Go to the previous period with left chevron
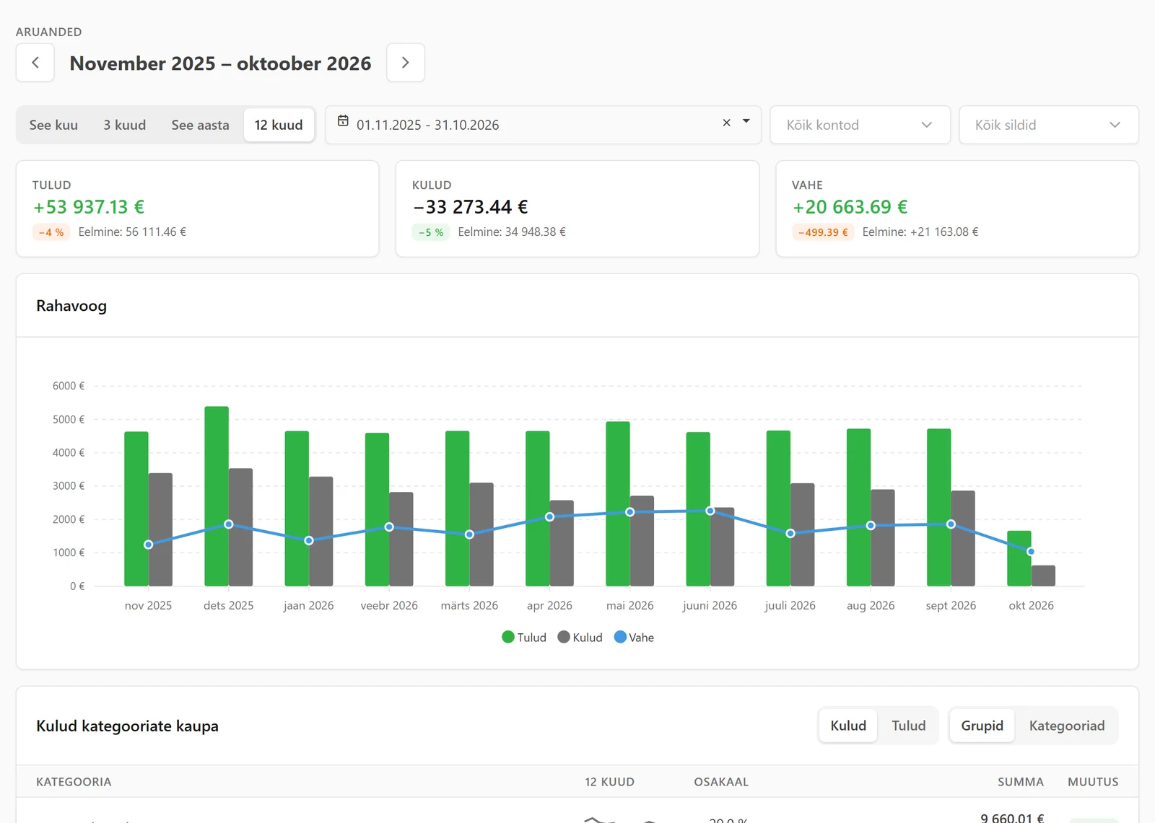This screenshot has height=823, width=1155. [35, 63]
